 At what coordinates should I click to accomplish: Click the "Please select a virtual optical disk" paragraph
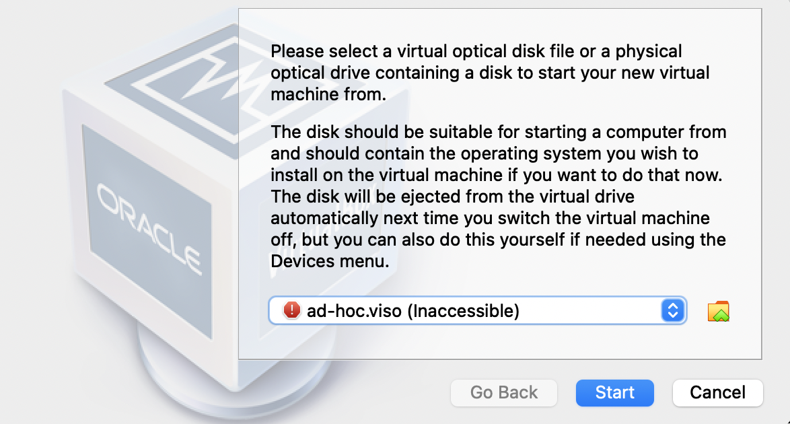point(490,73)
